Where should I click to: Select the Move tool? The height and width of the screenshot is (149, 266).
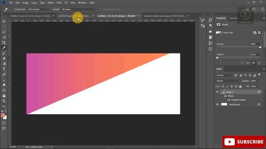(x=4, y=22)
